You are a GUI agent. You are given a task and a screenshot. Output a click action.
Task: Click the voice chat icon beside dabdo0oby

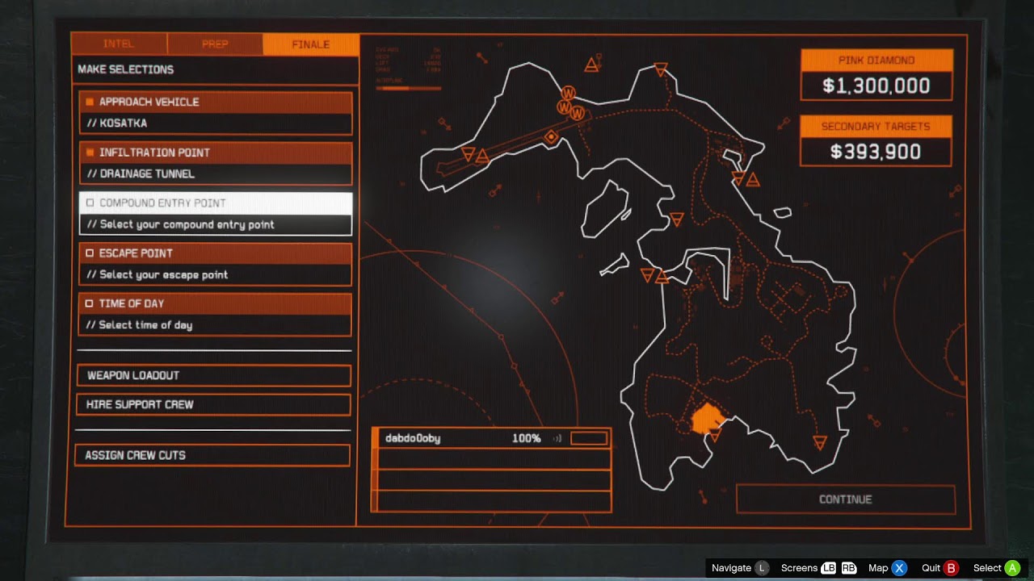557,439
